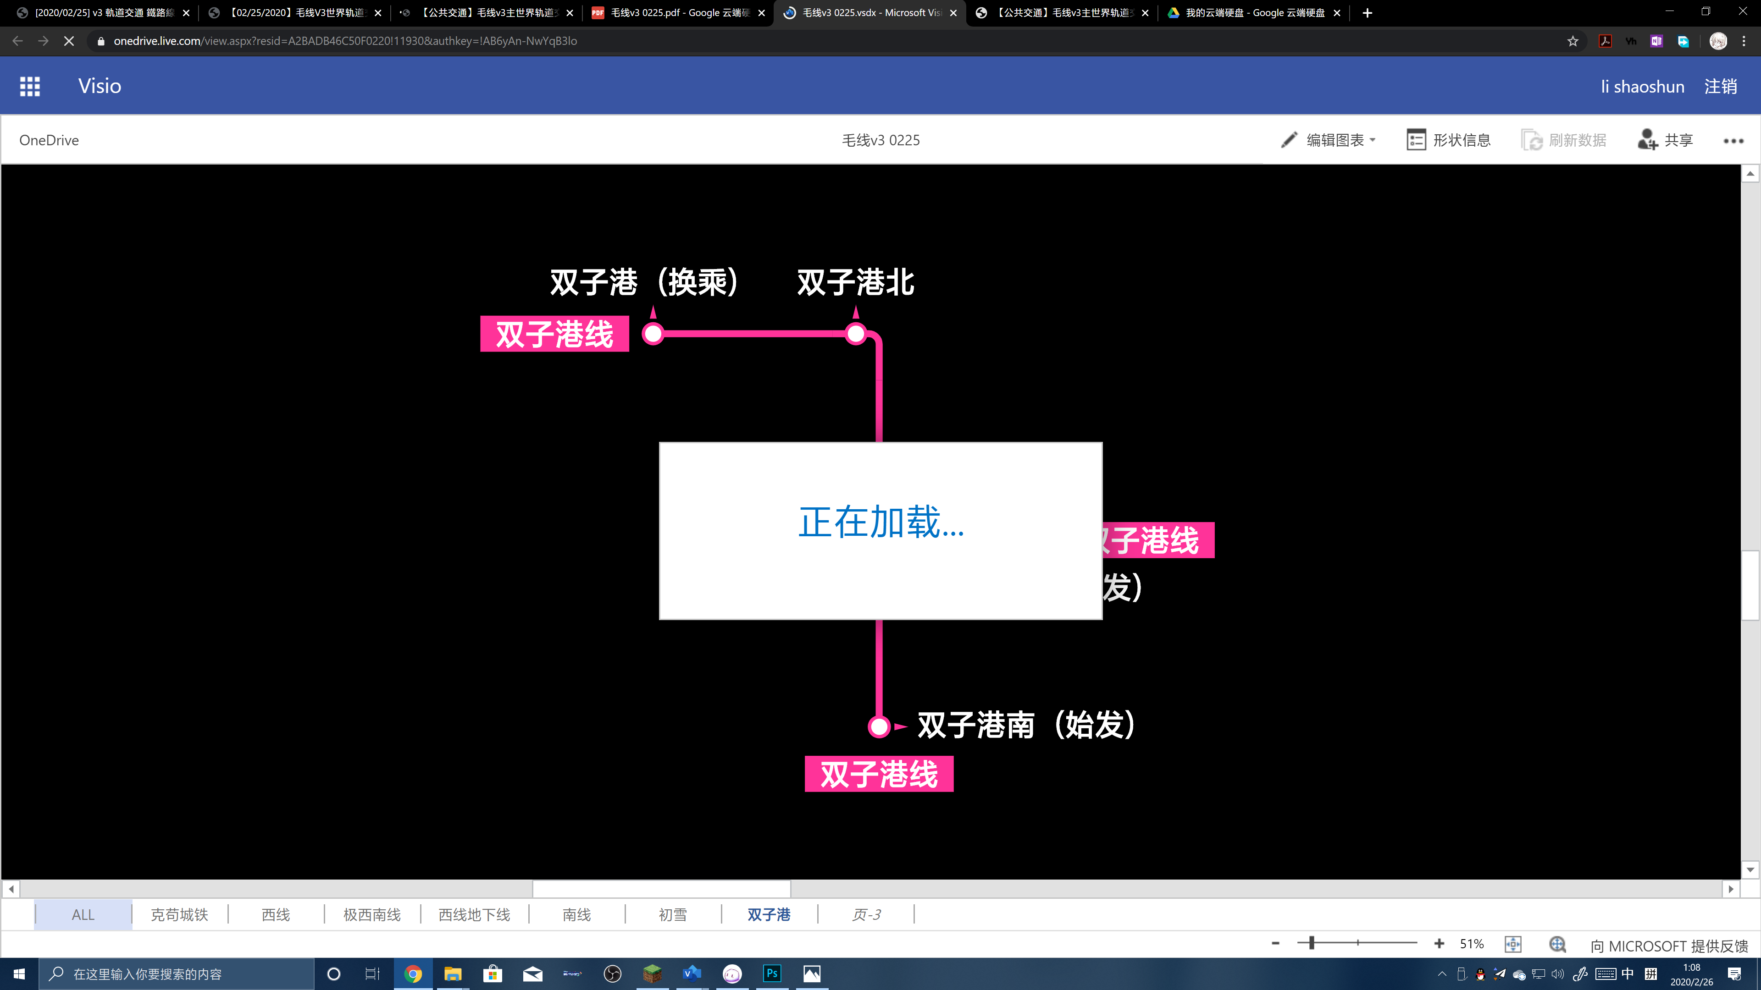Click the zoom out minus button
The height and width of the screenshot is (990, 1761).
click(1275, 944)
